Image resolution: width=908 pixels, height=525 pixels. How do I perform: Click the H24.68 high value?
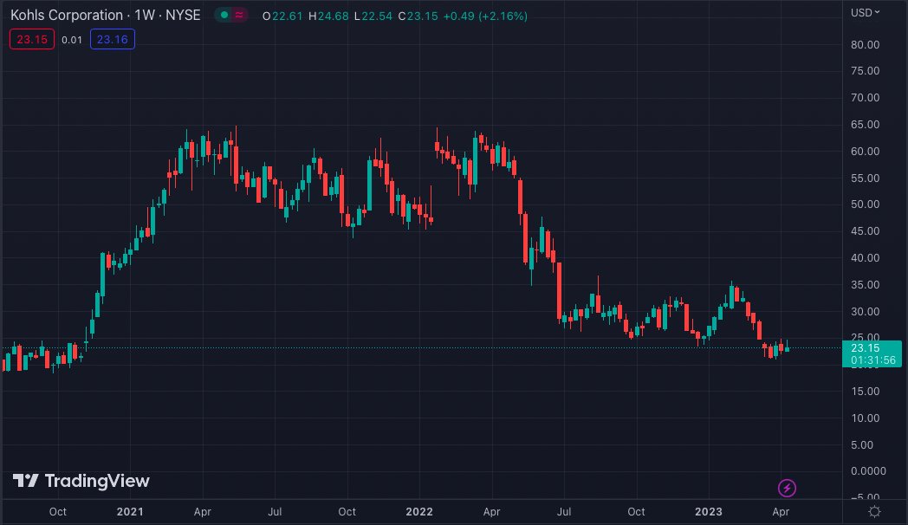328,16
